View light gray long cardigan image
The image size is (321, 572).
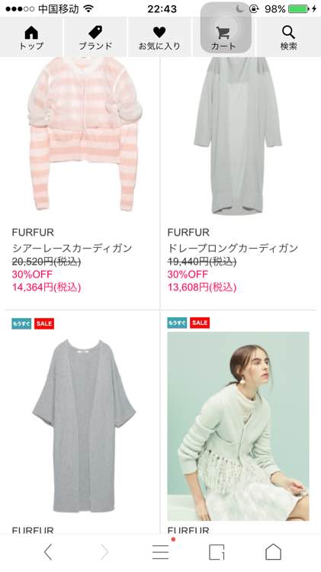pos(237,136)
